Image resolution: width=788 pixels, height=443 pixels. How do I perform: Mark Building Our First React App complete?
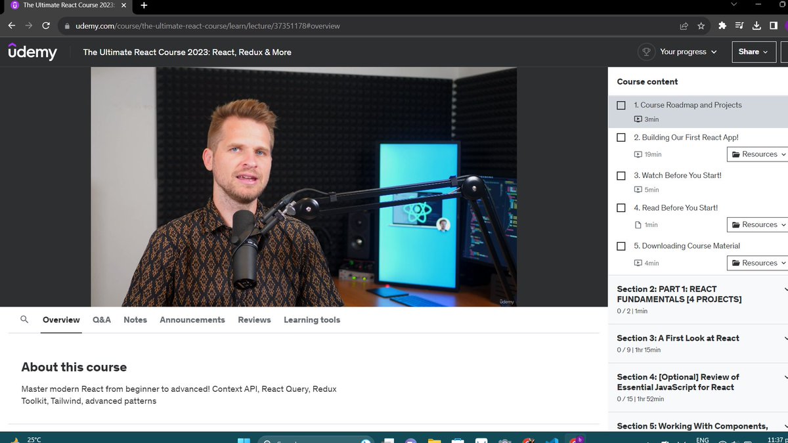[621, 137]
